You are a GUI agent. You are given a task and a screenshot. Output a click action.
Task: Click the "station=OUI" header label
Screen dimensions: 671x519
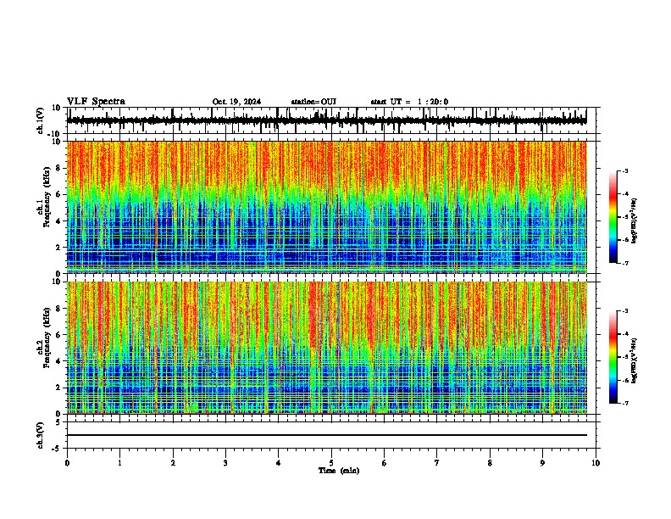(x=313, y=102)
